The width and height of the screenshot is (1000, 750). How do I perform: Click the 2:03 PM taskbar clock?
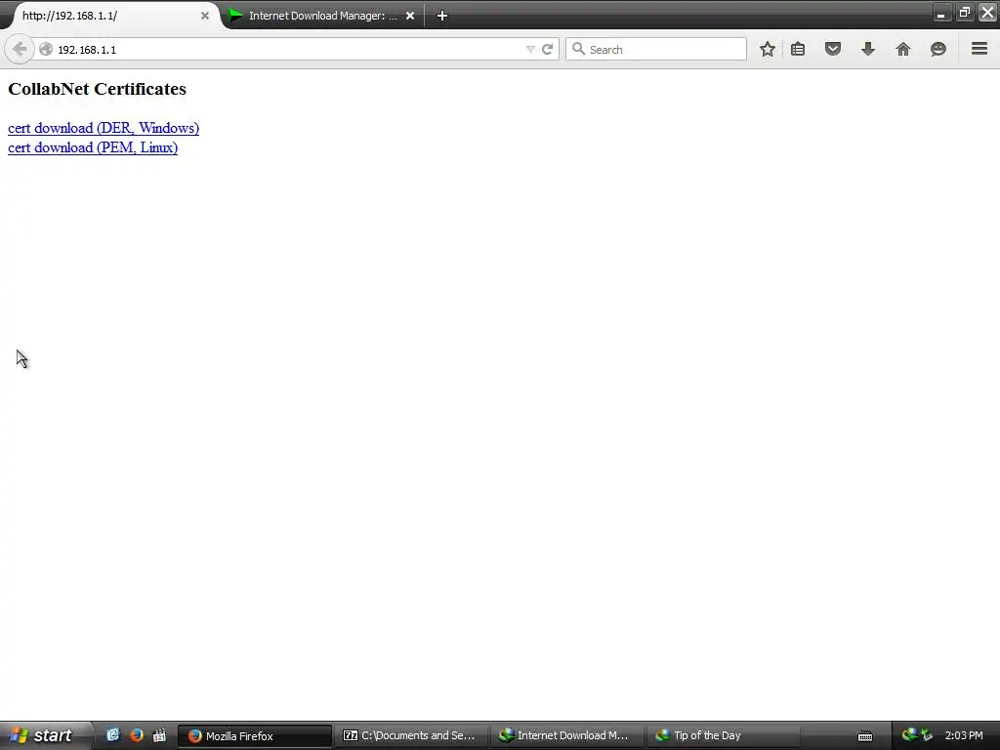(x=964, y=735)
